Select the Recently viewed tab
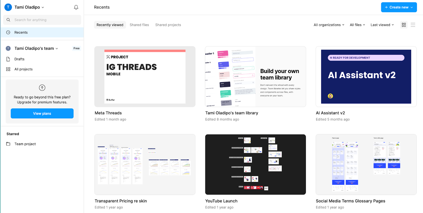Image resolution: width=423 pixels, height=213 pixels. click(x=110, y=25)
